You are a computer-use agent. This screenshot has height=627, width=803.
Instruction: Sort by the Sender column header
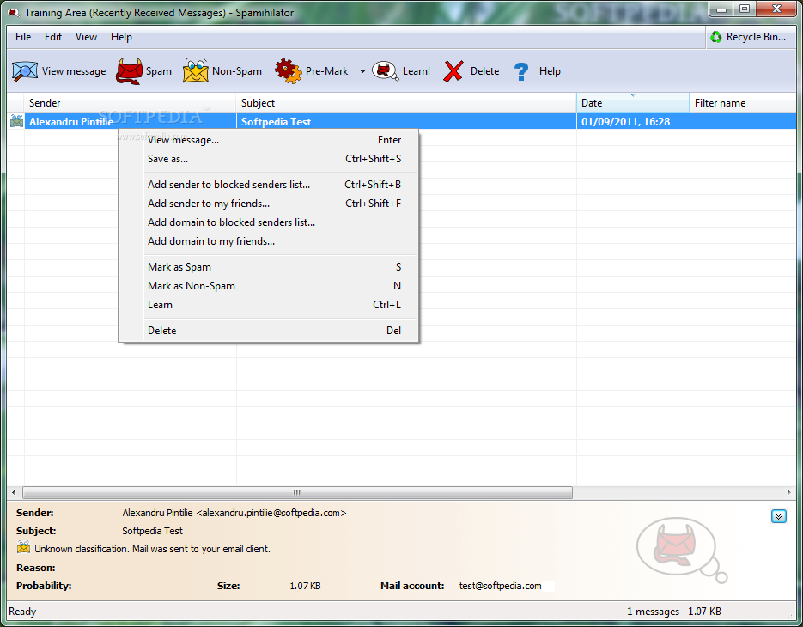click(130, 103)
